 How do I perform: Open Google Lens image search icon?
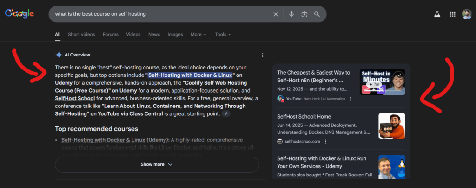(x=304, y=14)
